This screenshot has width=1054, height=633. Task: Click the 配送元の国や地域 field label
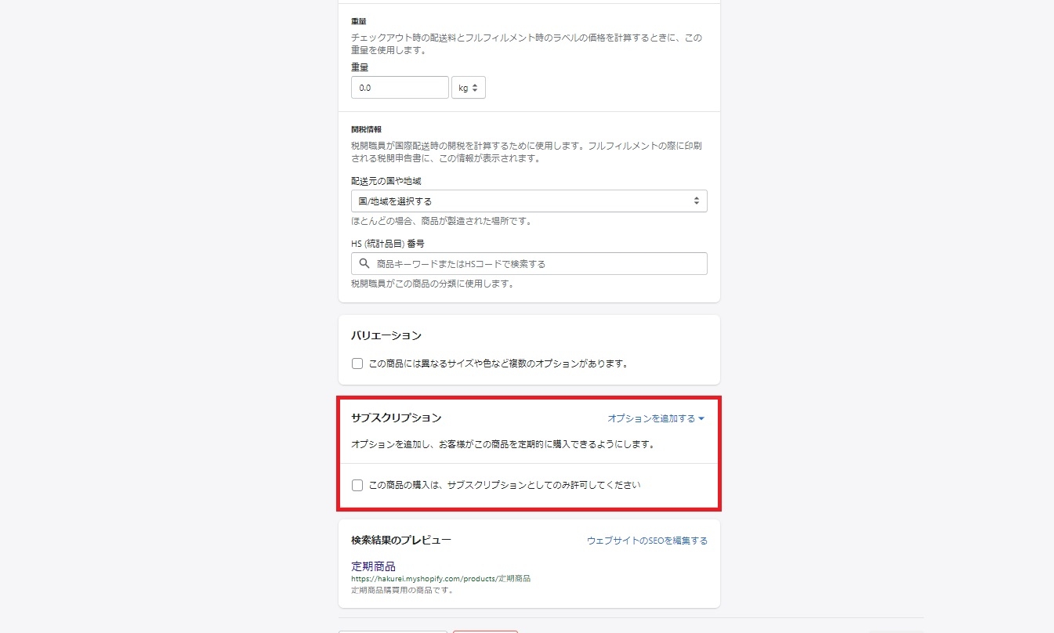[x=386, y=181]
